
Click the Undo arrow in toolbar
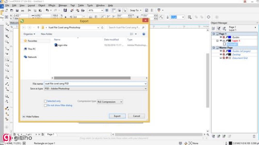[x=47, y=10]
